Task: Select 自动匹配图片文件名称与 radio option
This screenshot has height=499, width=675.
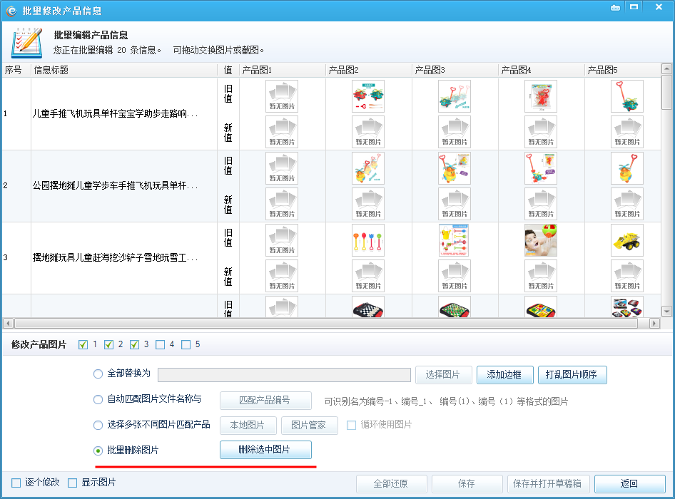Action: tap(98, 400)
